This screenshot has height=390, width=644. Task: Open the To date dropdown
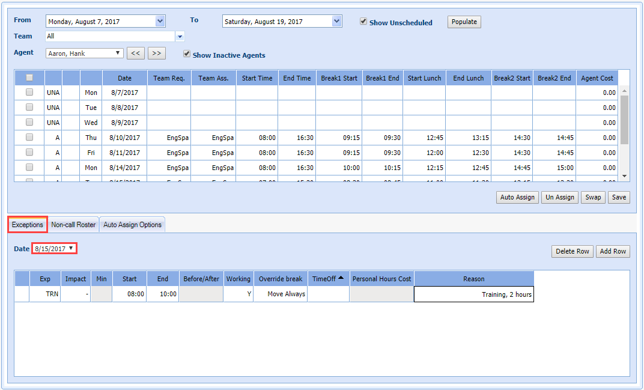click(x=336, y=21)
